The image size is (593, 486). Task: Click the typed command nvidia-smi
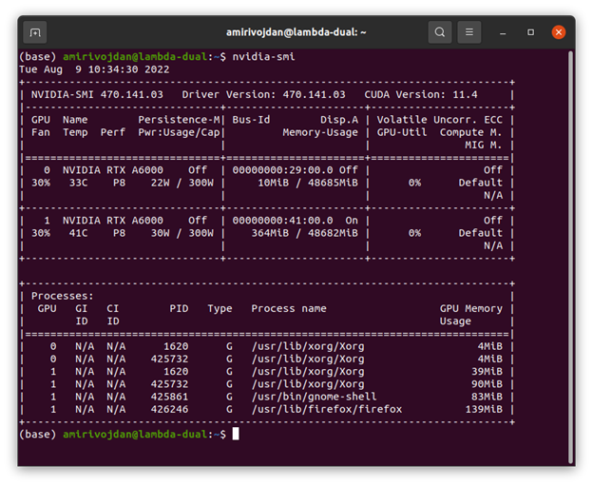263,57
